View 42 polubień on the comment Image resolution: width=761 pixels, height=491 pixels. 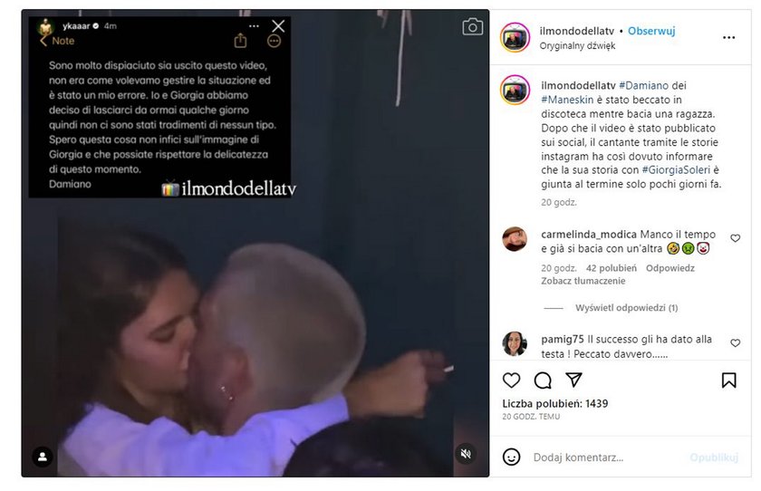611,268
